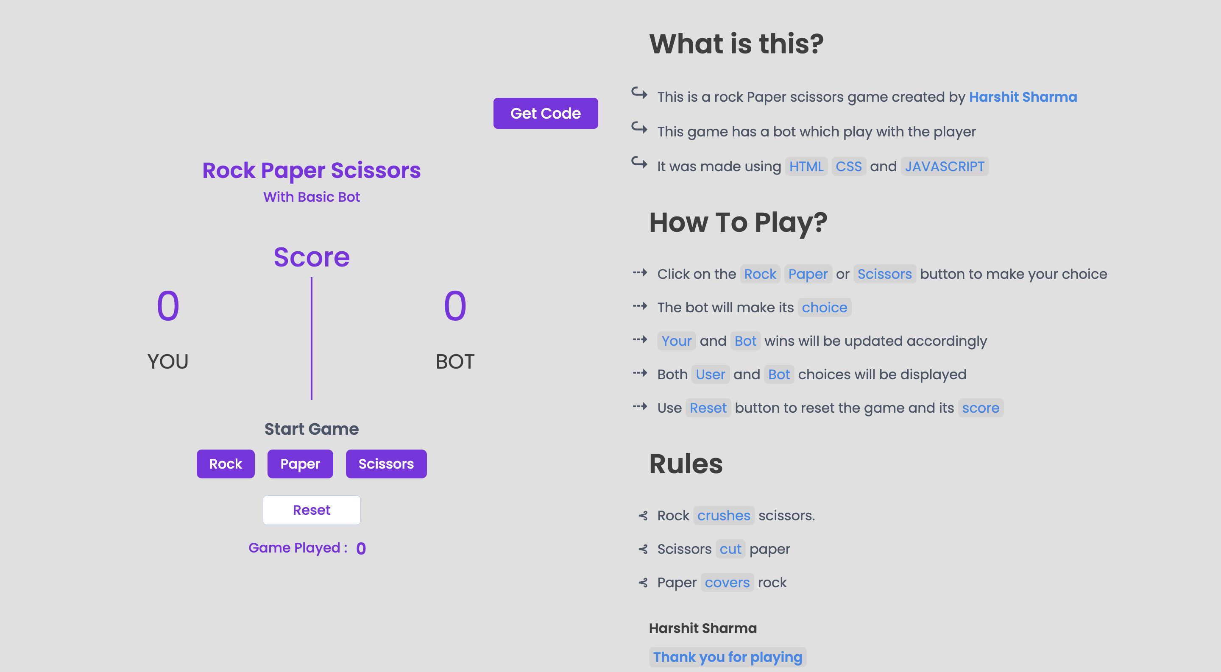This screenshot has width=1221, height=672.
Task: Choose Rock using the purple Rock button
Action: pyautogui.click(x=226, y=464)
